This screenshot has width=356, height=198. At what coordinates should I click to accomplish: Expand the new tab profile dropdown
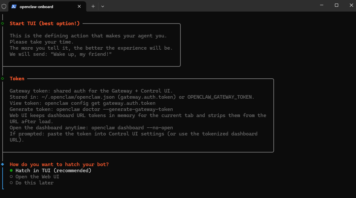(103, 6)
